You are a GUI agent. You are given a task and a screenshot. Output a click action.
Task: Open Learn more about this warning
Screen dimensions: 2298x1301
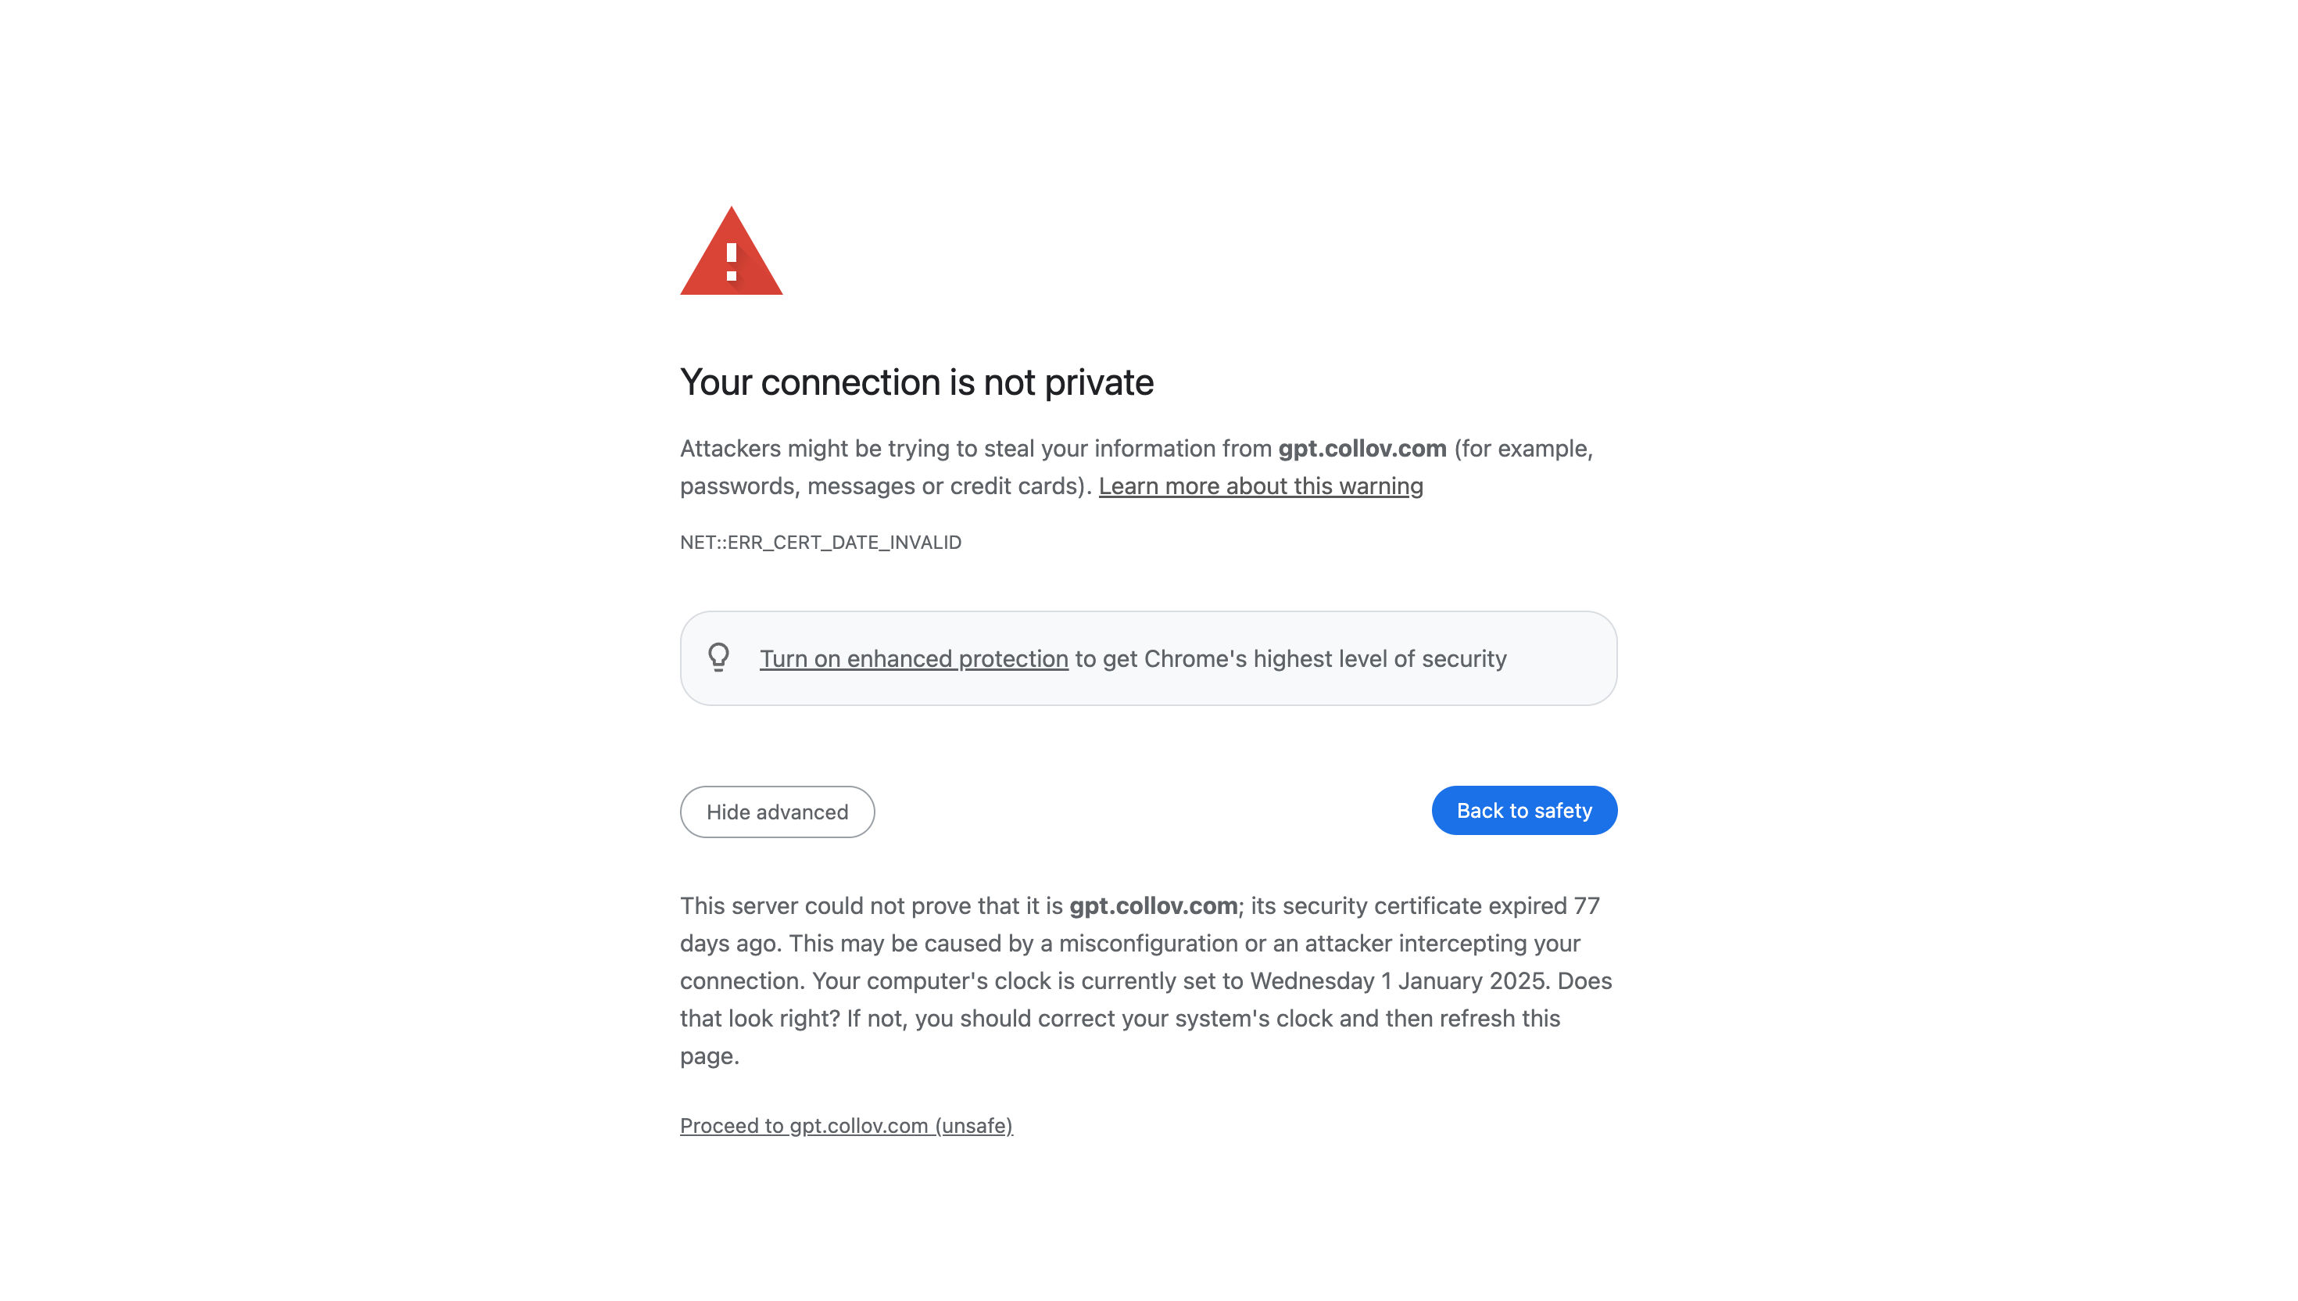(1260, 486)
